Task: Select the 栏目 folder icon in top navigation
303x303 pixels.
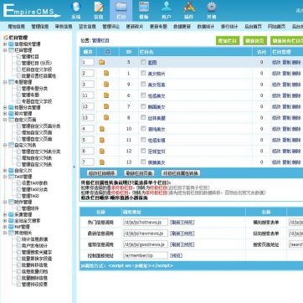Action: (121, 7)
